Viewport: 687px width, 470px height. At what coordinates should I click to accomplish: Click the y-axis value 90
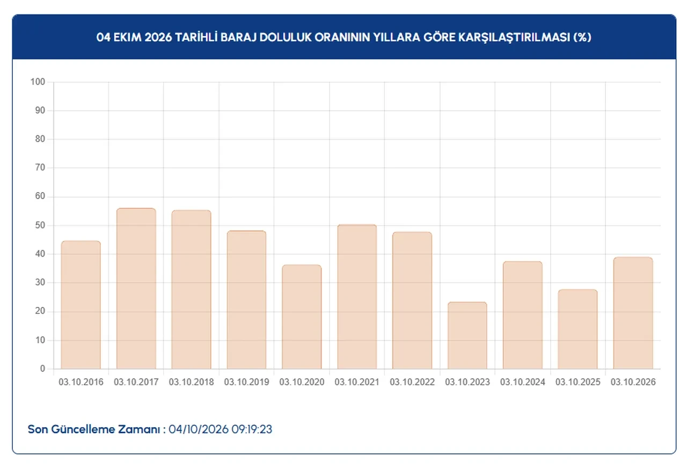[40, 111]
